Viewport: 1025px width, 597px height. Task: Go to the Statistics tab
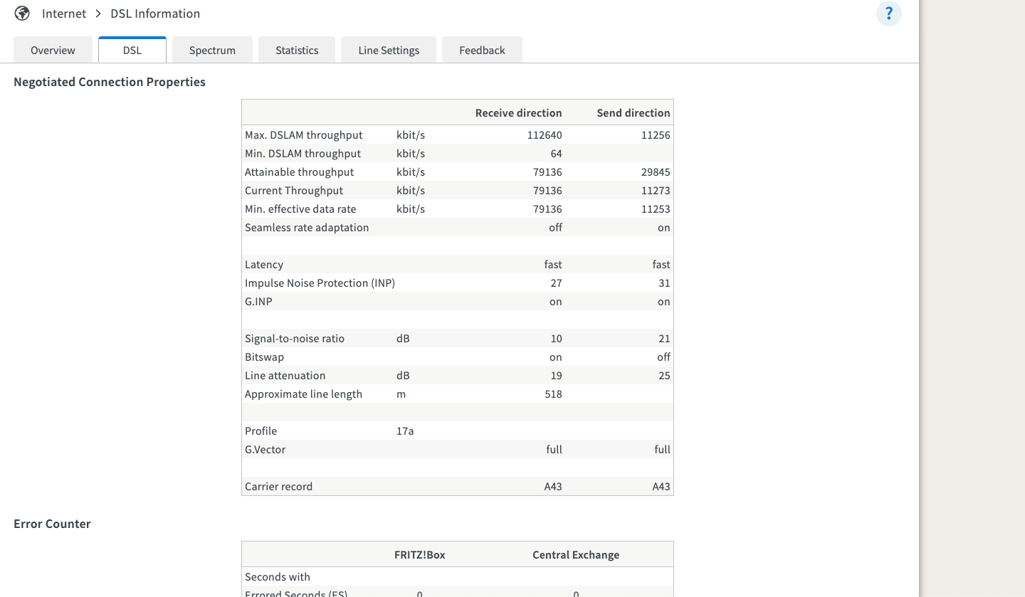pyautogui.click(x=297, y=51)
